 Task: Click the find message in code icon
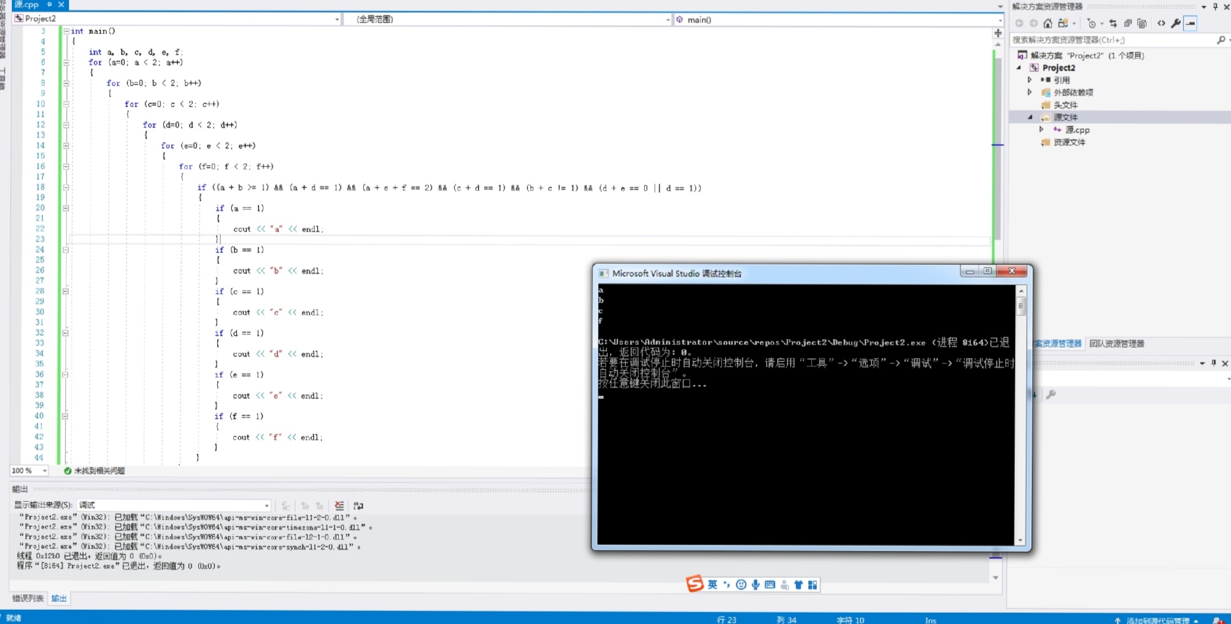click(286, 506)
